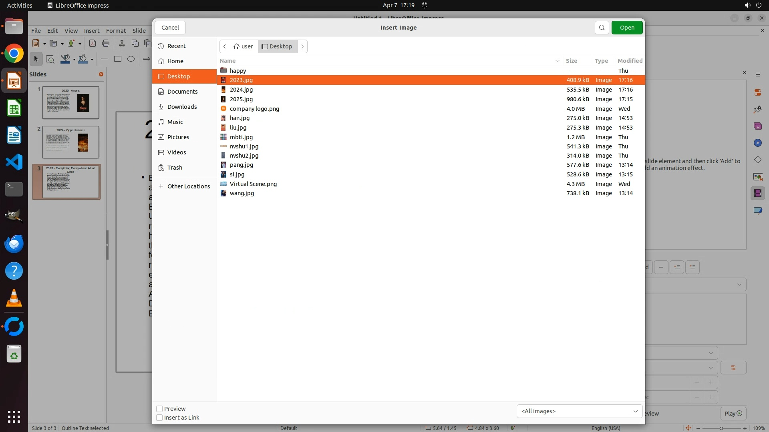
Task: Sort files by the Modified column
Action: click(630, 61)
